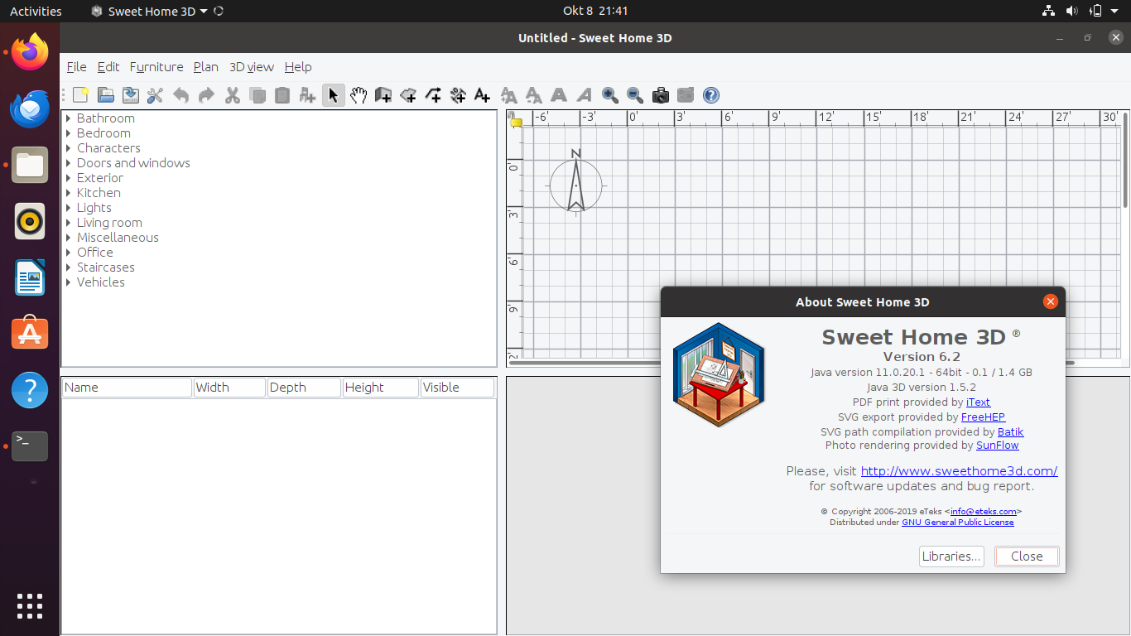
Task: Click the Create photo camera icon
Action: click(x=660, y=95)
